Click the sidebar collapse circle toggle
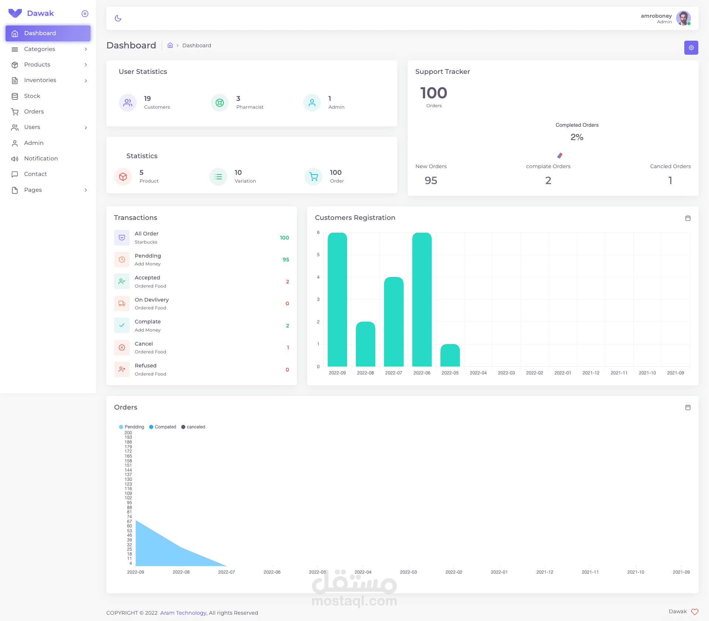709x621 pixels. pyautogui.click(x=85, y=14)
